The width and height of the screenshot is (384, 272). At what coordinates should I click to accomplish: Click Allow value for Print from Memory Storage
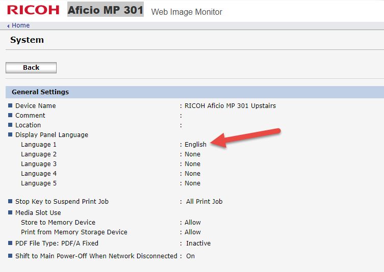click(x=193, y=232)
